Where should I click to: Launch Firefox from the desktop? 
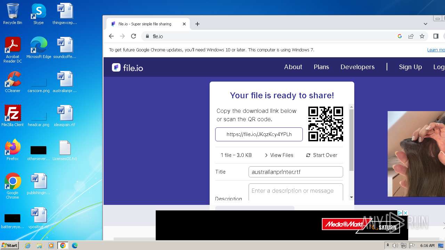point(13,150)
